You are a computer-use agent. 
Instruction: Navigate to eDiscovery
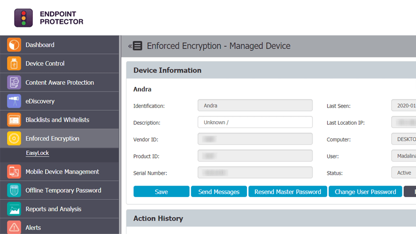(x=59, y=101)
